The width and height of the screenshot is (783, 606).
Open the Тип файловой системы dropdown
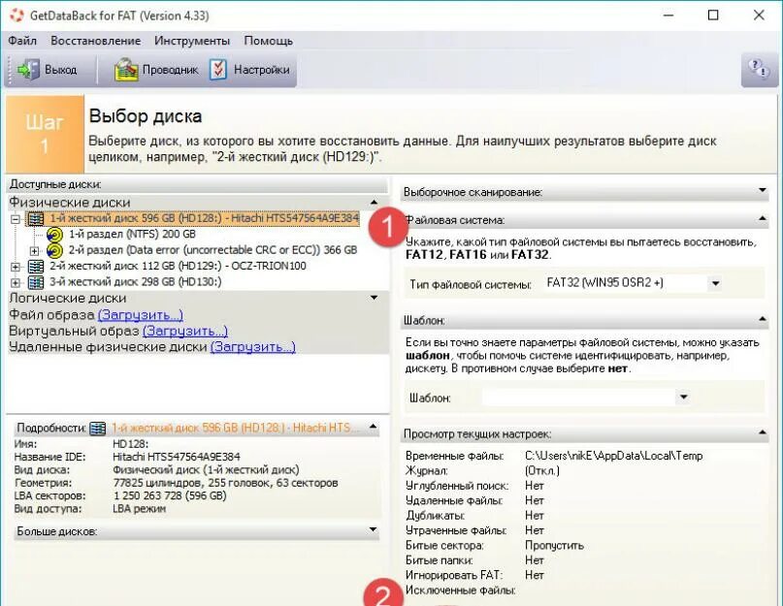(x=715, y=283)
